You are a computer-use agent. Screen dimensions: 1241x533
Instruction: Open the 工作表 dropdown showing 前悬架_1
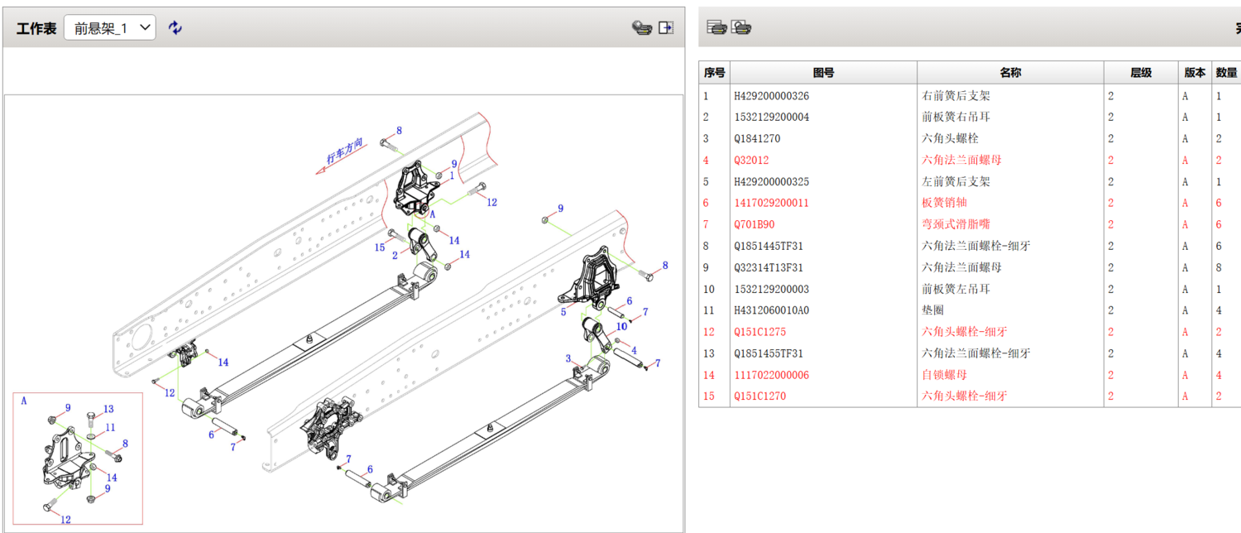pyautogui.click(x=110, y=27)
